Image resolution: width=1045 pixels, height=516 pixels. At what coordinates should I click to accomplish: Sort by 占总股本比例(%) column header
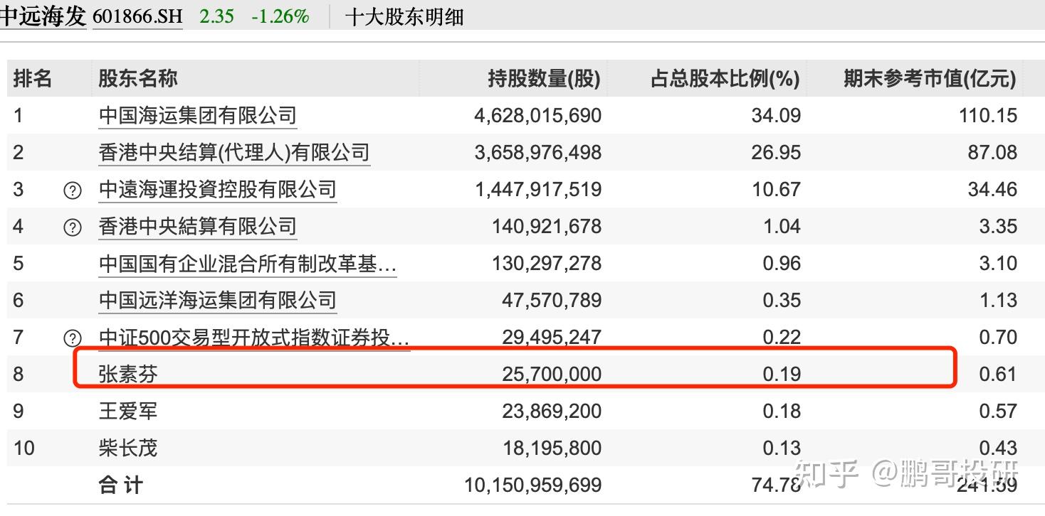[x=725, y=78]
